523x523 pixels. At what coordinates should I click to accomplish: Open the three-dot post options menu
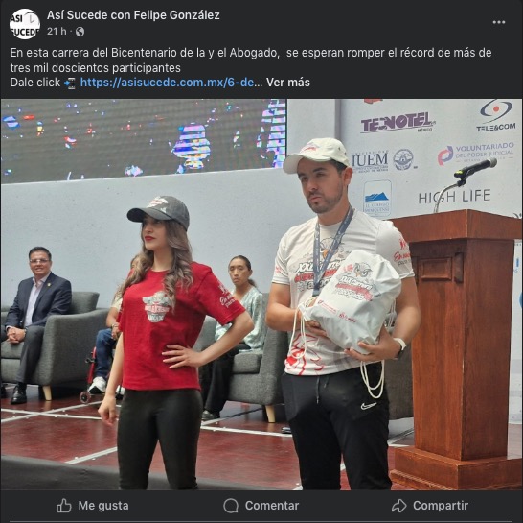(499, 22)
